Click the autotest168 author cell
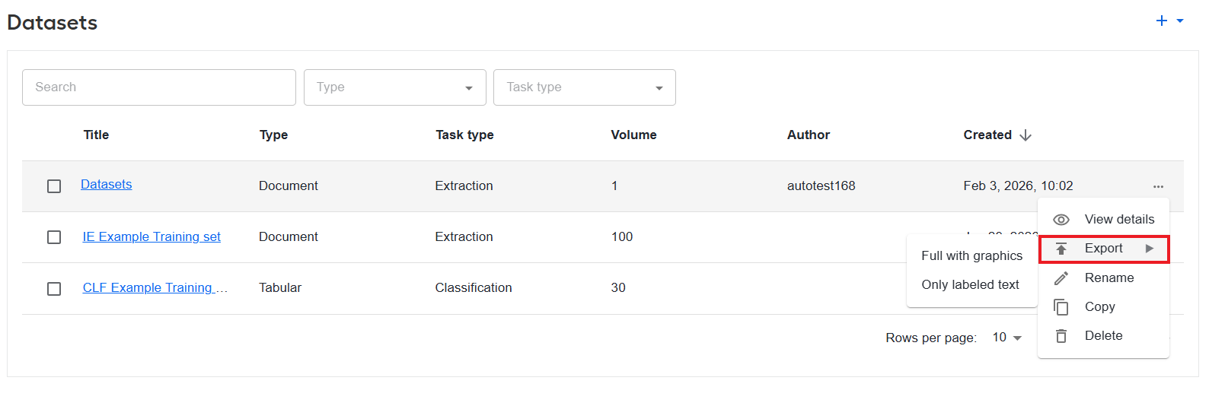 click(821, 186)
